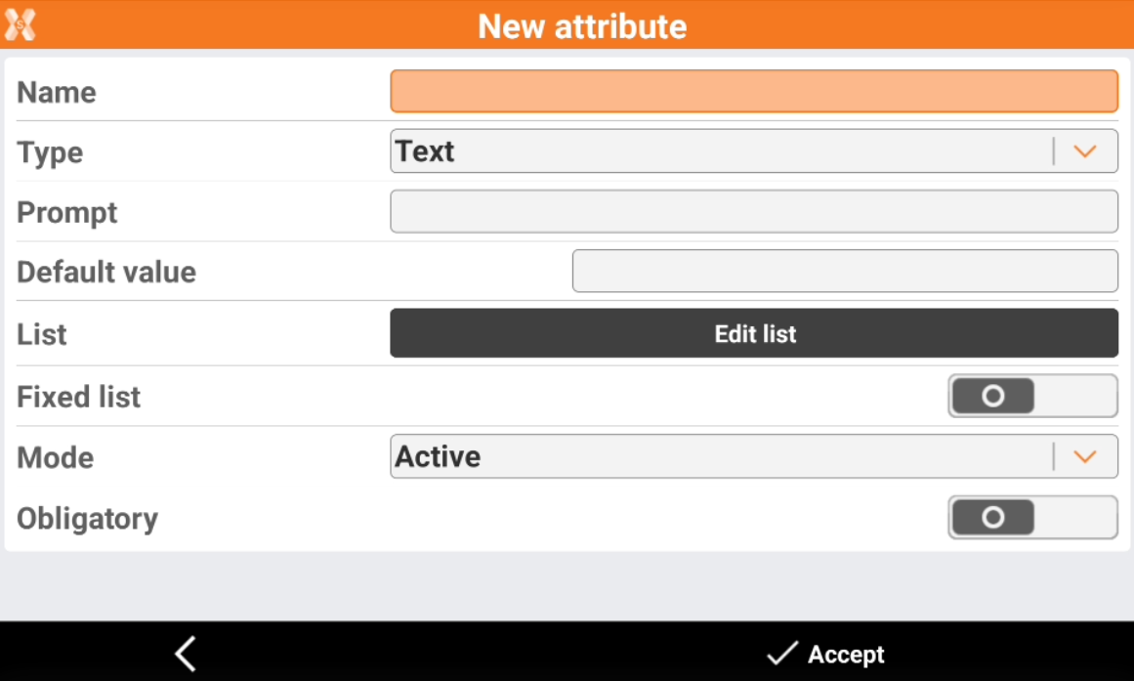
Task: Focus the Name input field
Action: coord(753,91)
